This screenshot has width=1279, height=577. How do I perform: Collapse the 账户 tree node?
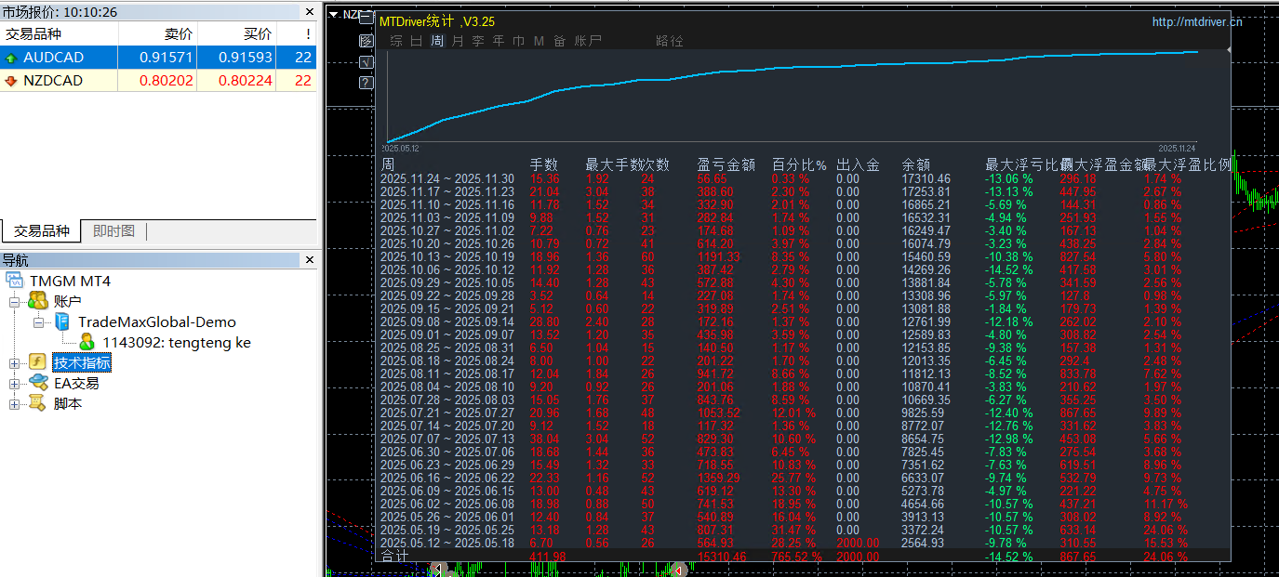tap(14, 302)
